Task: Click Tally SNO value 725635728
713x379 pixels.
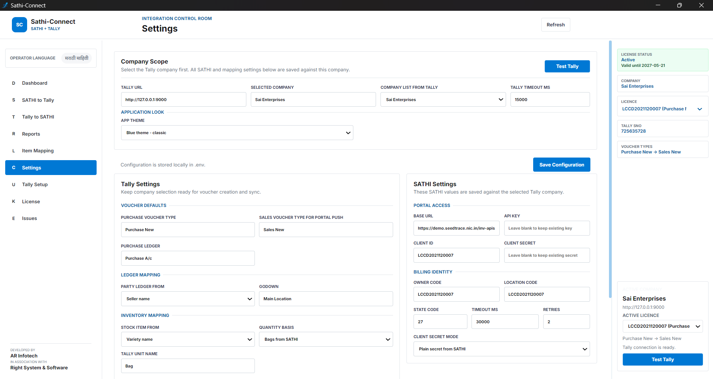Action: click(x=633, y=131)
